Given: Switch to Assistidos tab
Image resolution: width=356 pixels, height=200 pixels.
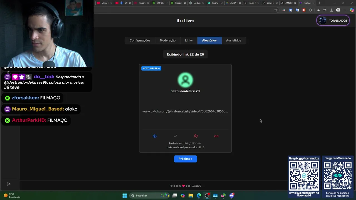Looking at the screenshot, I should coord(234,41).
